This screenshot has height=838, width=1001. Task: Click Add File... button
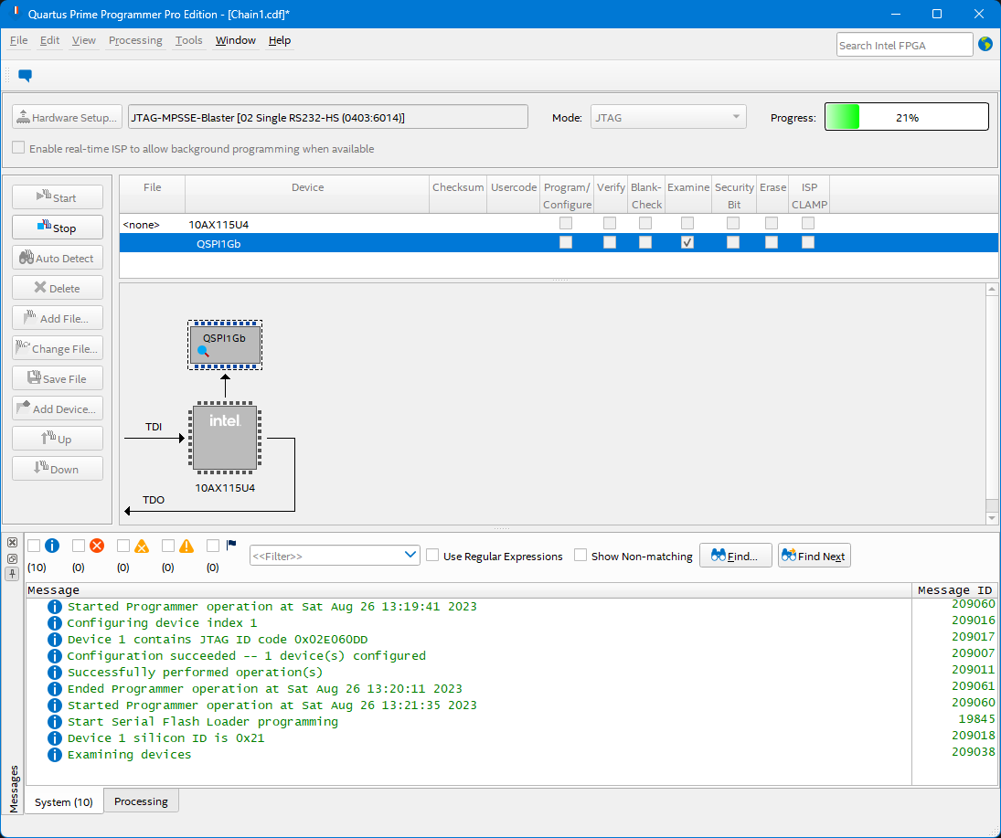click(58, 318)
